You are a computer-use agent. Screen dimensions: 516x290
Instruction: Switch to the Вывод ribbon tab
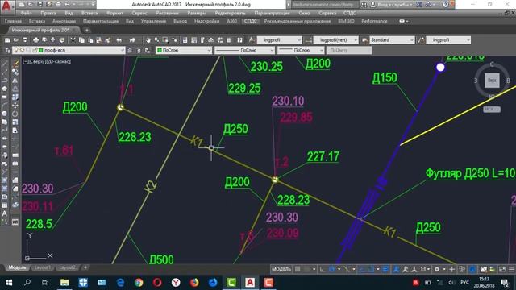pos(180,21)
